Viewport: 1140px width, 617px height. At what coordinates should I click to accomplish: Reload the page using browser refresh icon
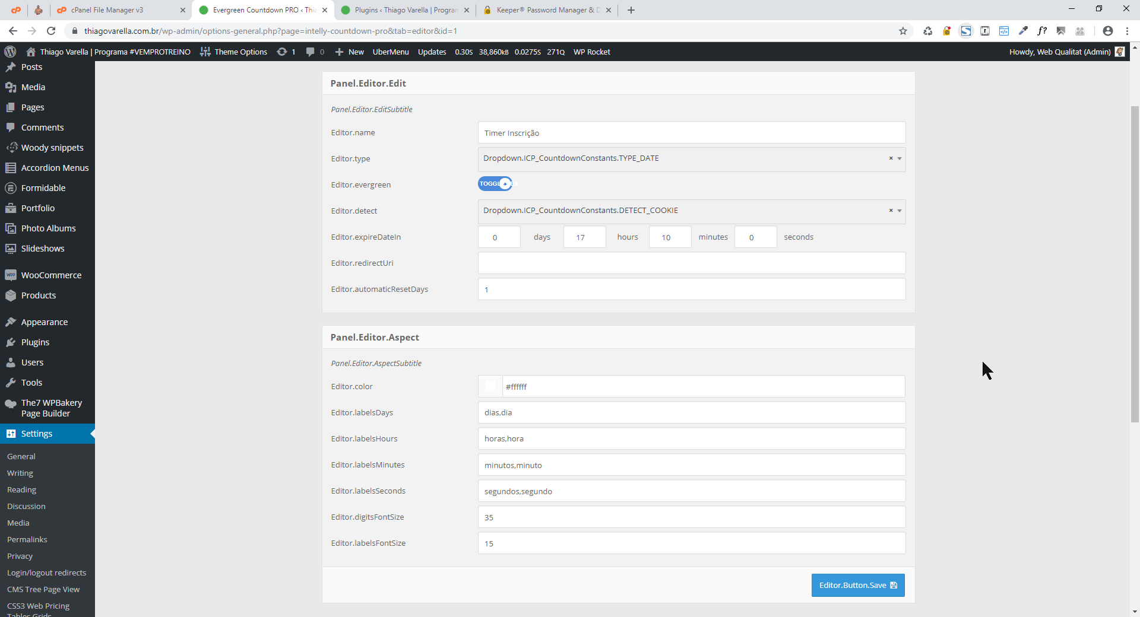tap(51, 31)
